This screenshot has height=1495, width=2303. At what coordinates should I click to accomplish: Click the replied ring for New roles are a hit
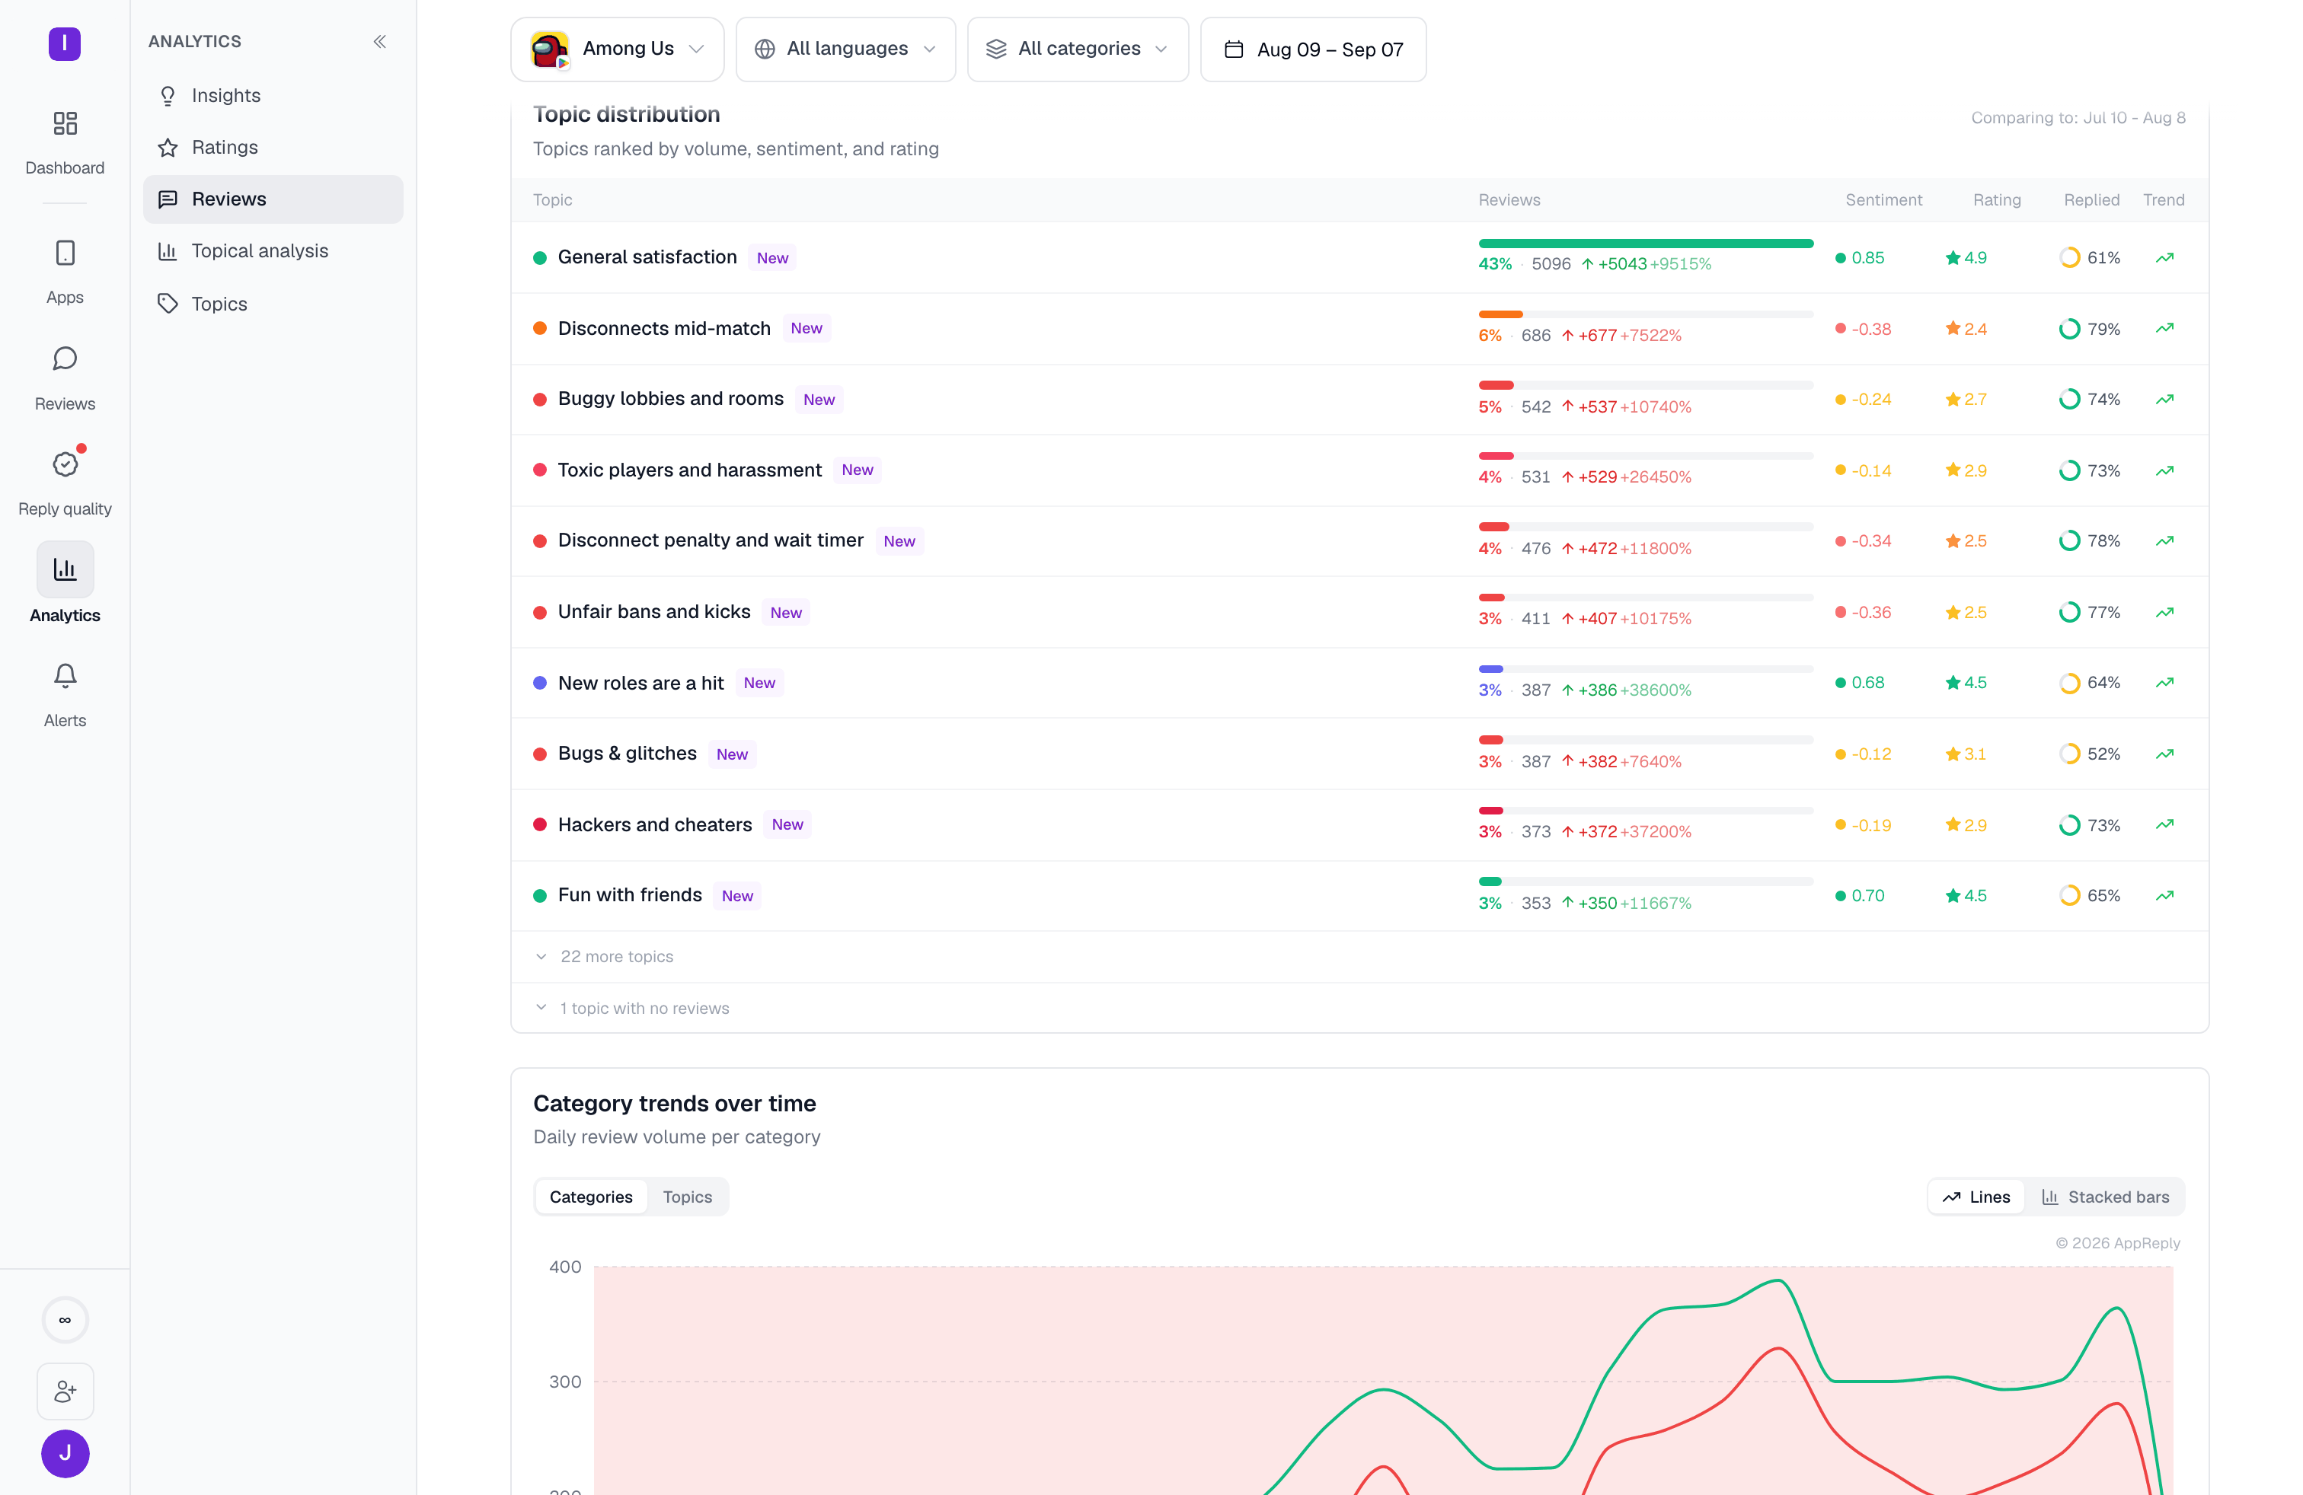click(x=2069, y=683)
